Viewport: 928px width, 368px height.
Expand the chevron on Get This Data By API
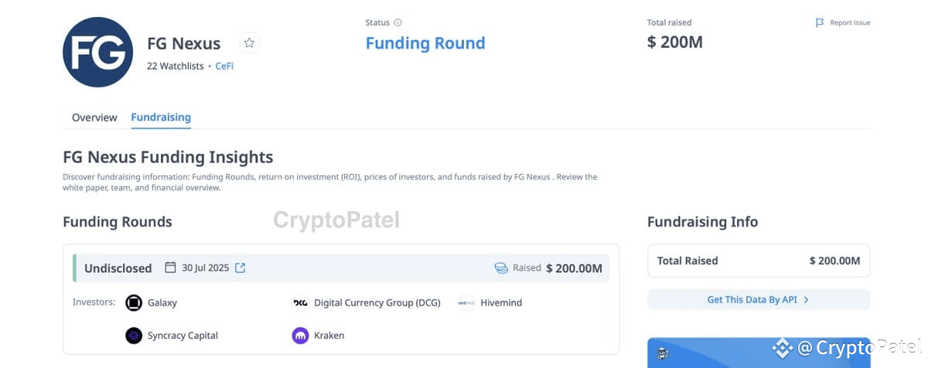(806, 300)
